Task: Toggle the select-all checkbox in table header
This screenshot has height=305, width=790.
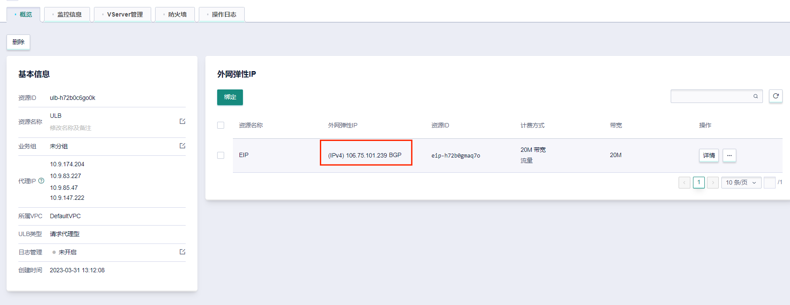Action: 221,125
